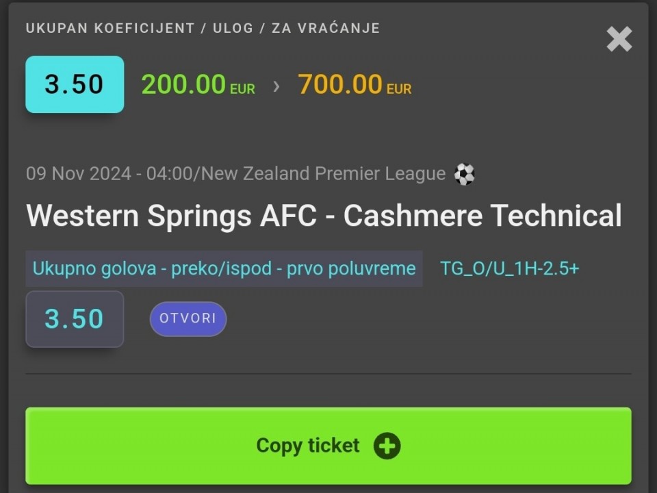Click the green 200.00 stake amount
This screenshot has width=657, height=493.
pyautogui.click(x=183, y=85)
